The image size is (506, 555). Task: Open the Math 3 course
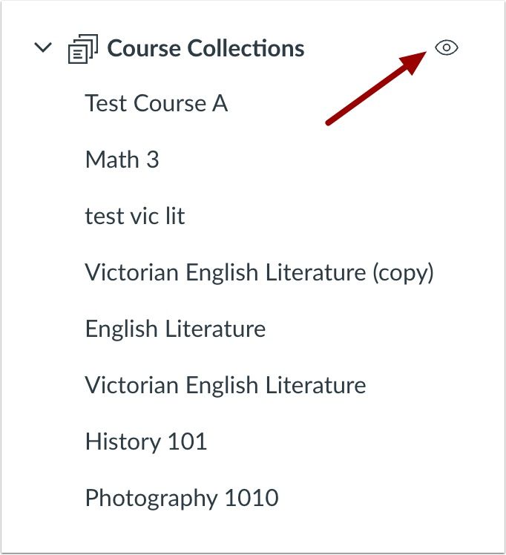(x=122, y=160)
